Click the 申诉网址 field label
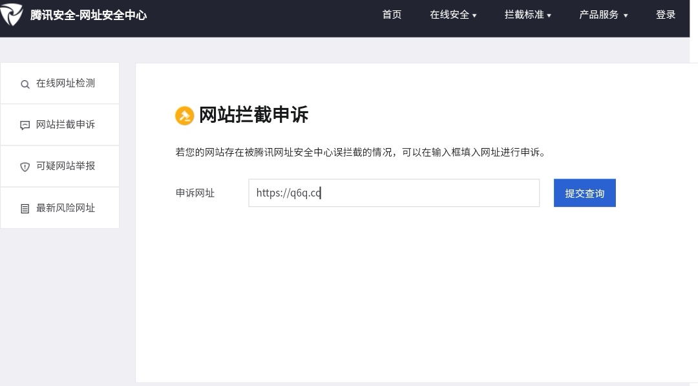The height and width of the screenshot is (386, 698). 195,193
